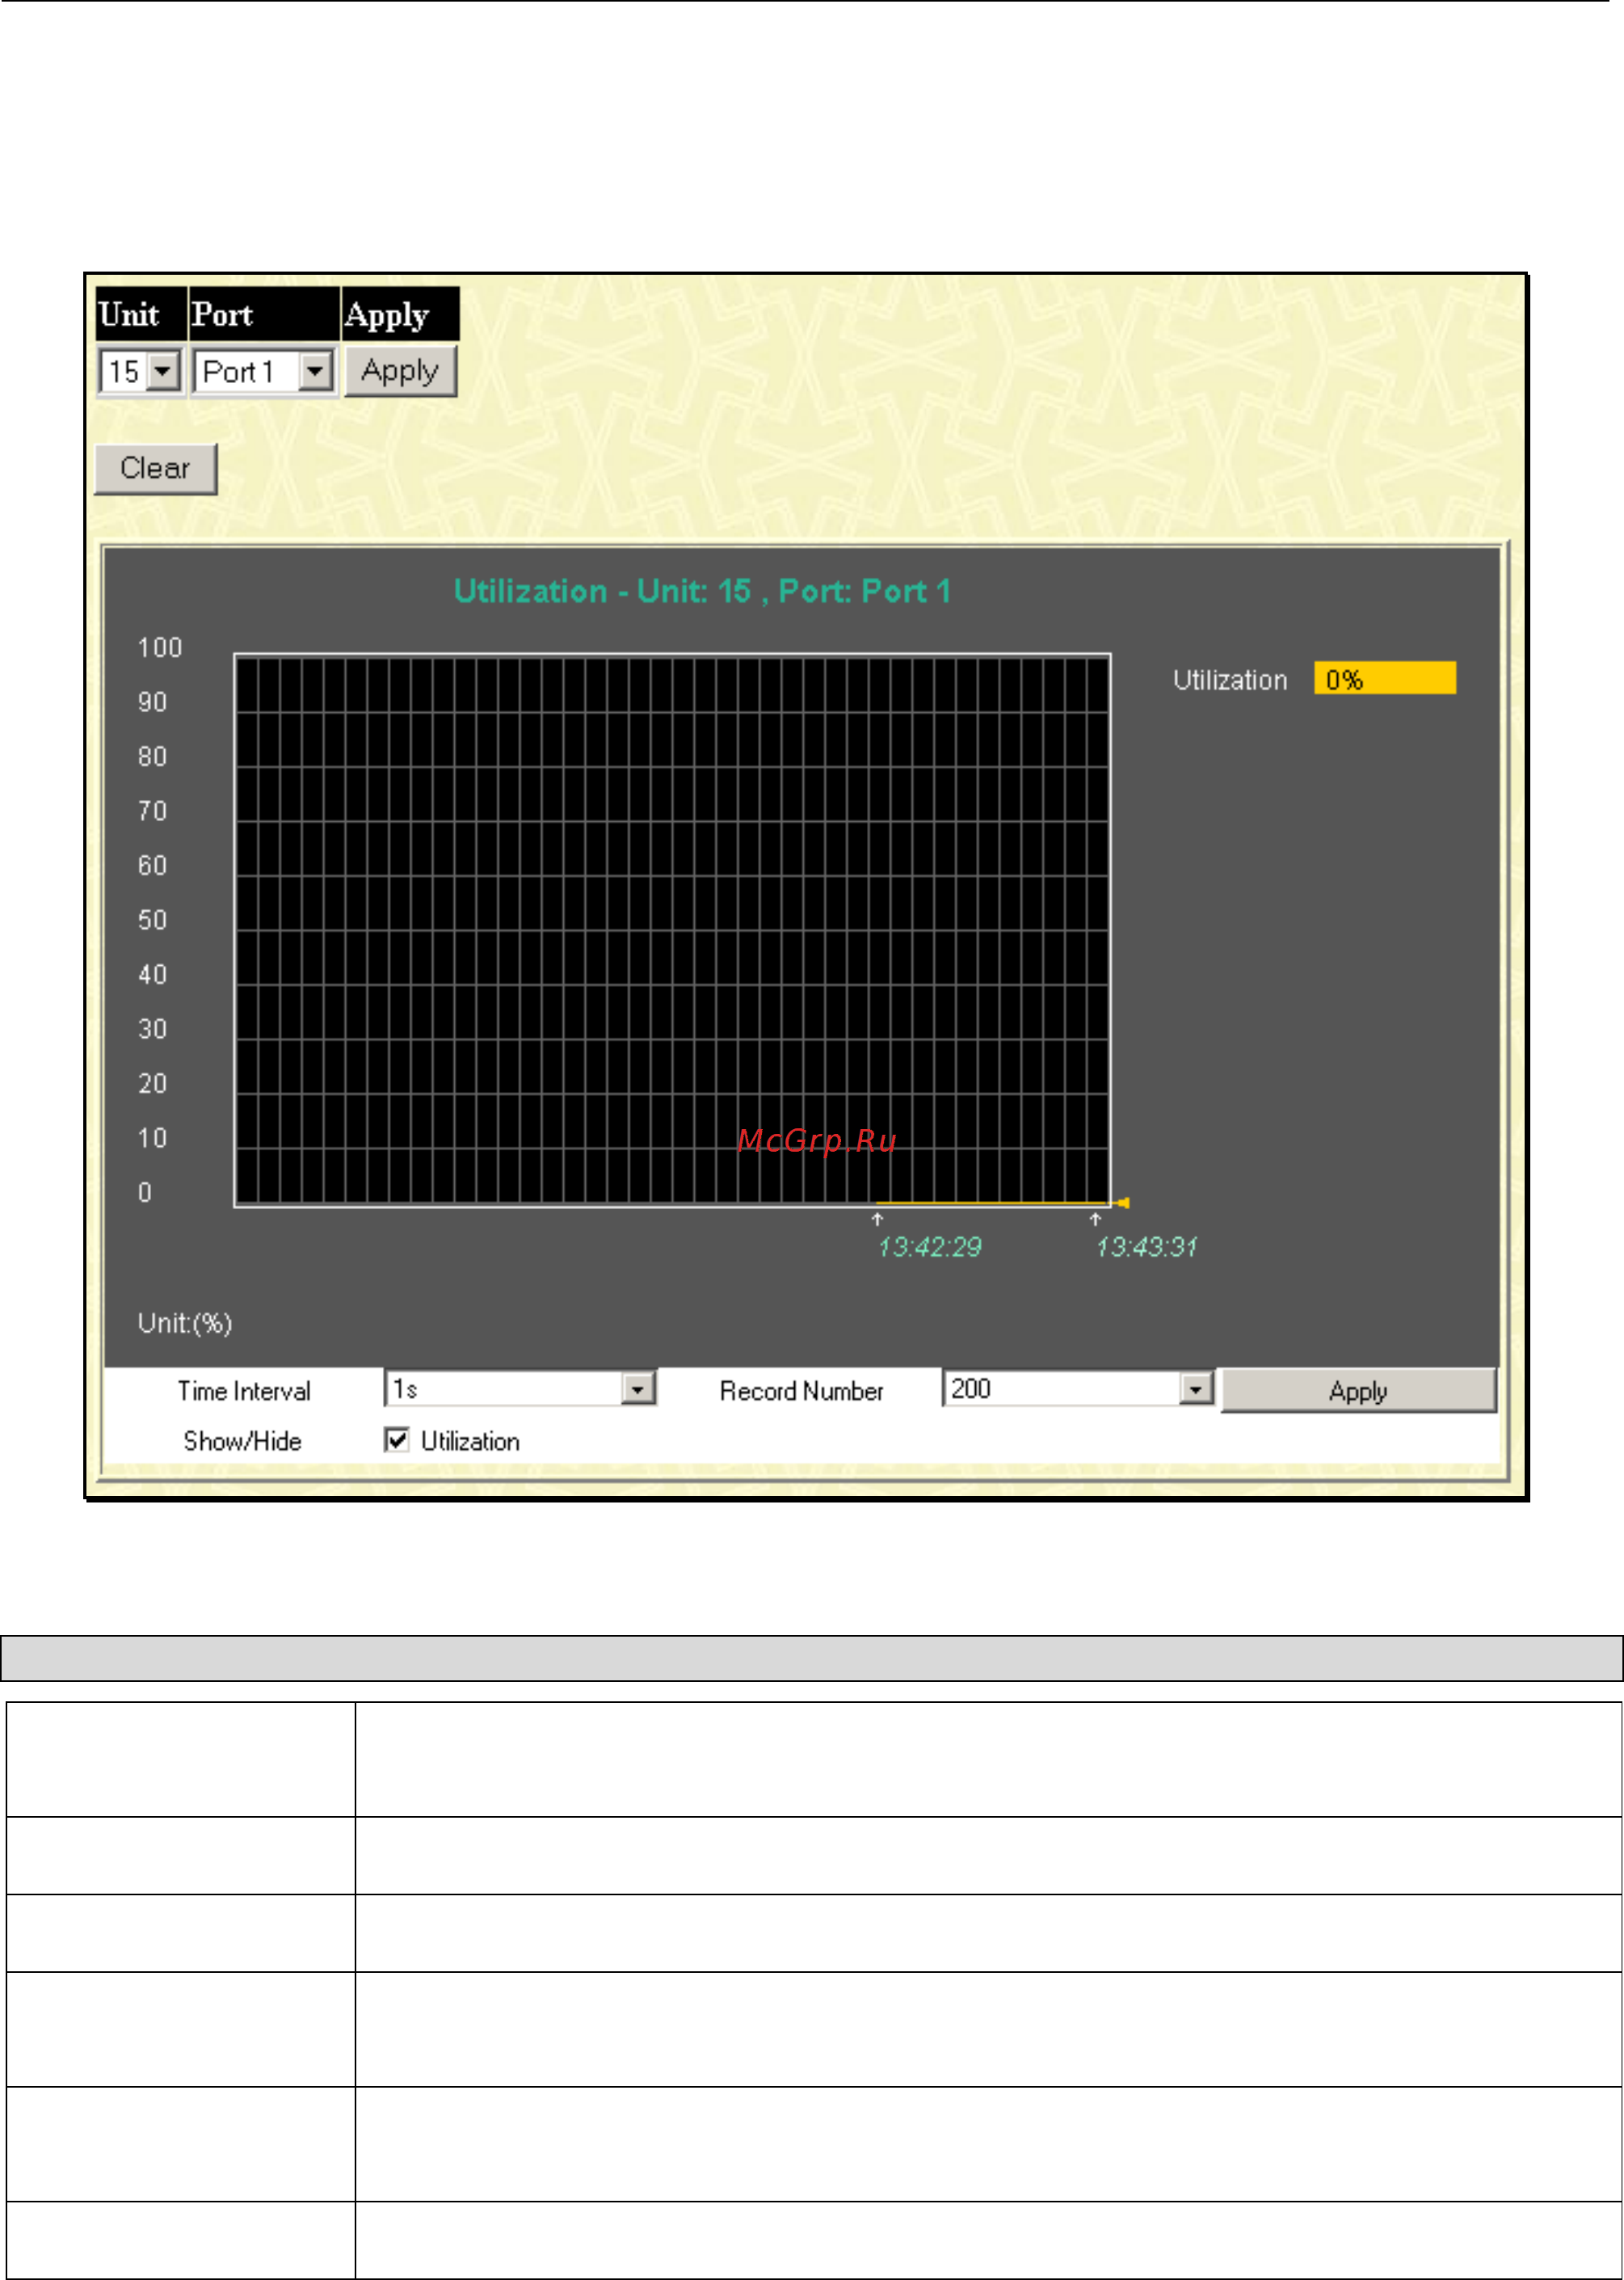Expand the Time Interval dropdown set to 1s
This screenshot has width=1624, height=2280.
[520, 1389]
